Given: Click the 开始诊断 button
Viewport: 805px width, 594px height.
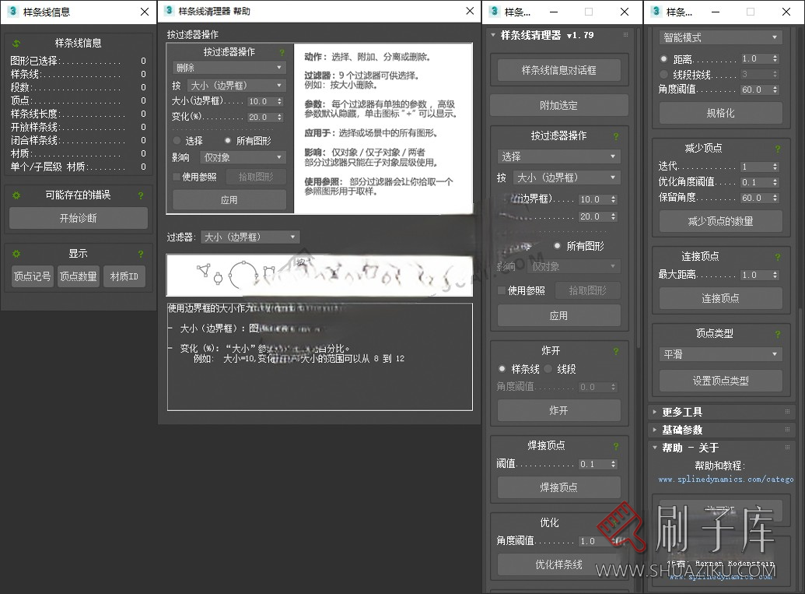Looking at the screenshot, I should (x=78, y=218).
